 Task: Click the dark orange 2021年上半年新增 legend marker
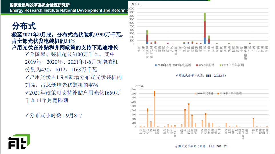[x=218, y=93]
